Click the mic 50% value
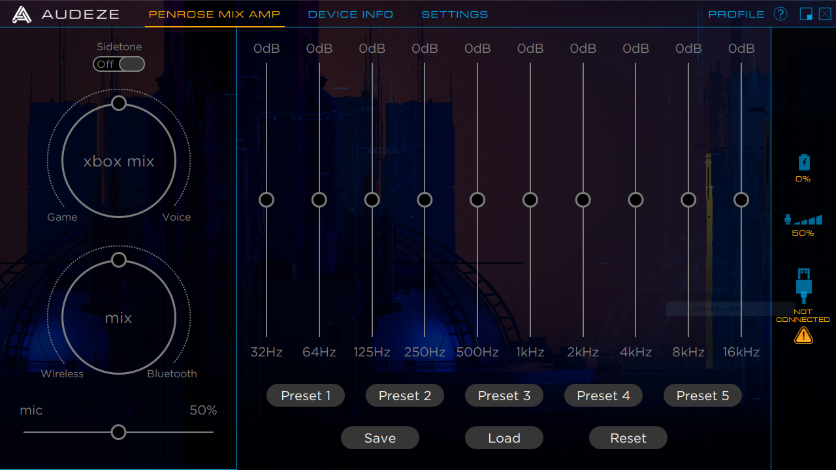The width and height of the screenshot is (836, 470). click(203, 411)
